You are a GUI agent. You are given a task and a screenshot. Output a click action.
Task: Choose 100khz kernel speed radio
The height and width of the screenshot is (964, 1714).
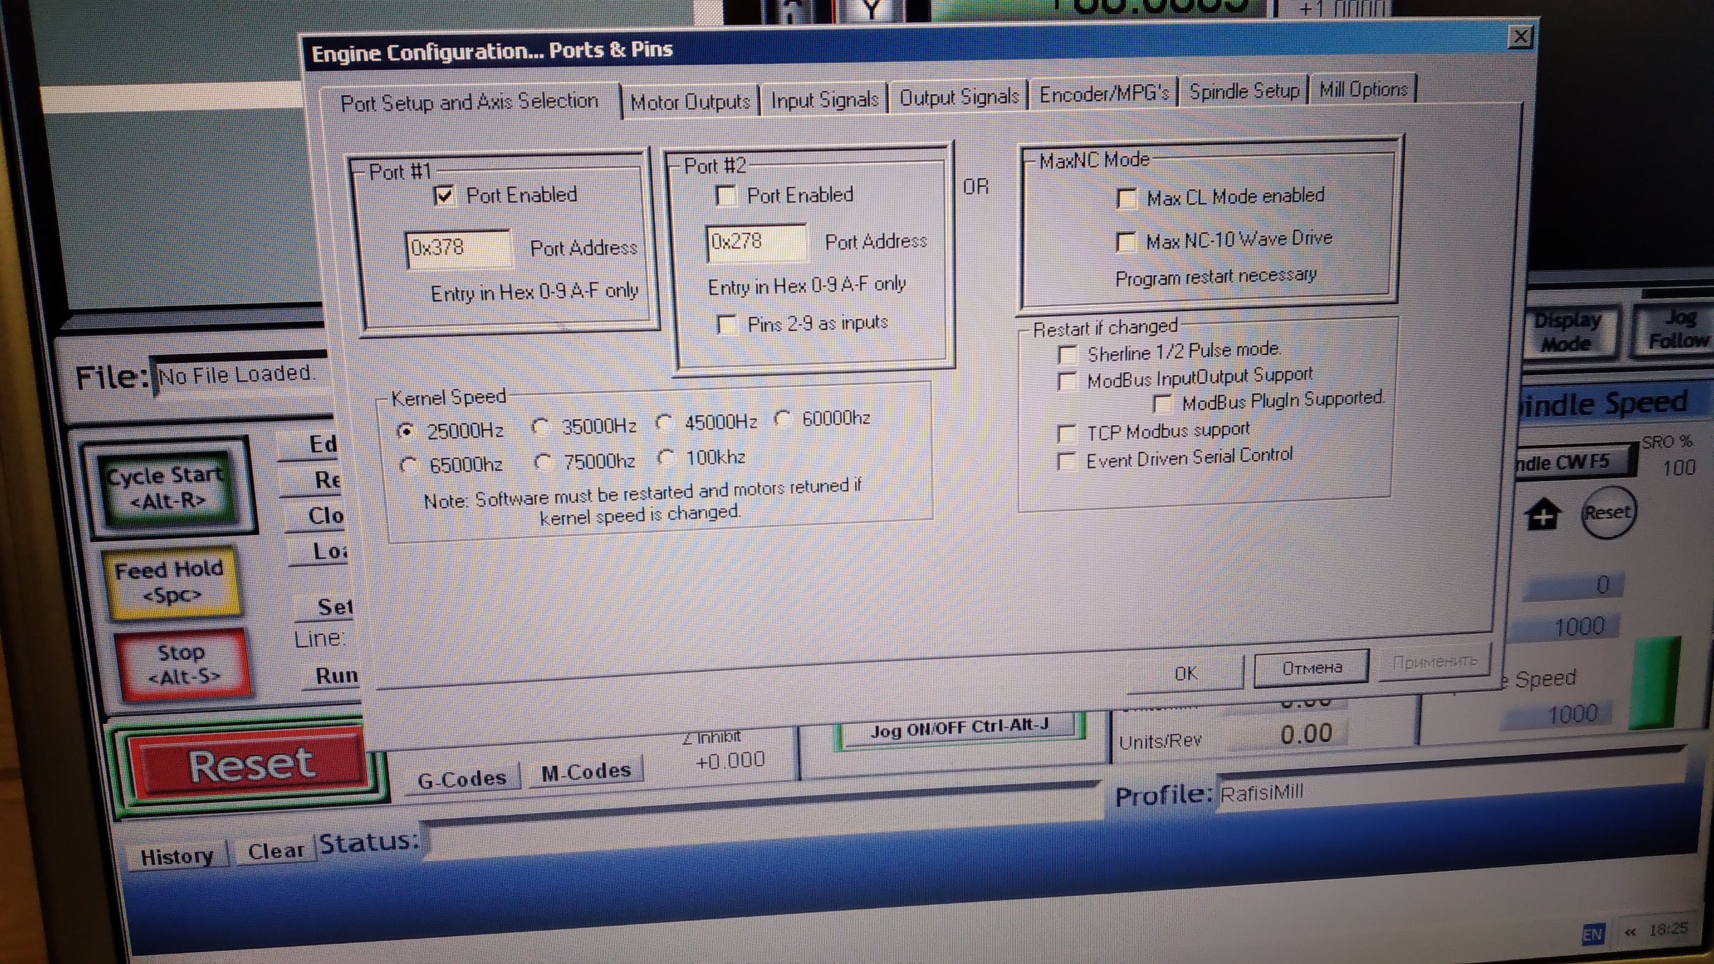[666, 457]
